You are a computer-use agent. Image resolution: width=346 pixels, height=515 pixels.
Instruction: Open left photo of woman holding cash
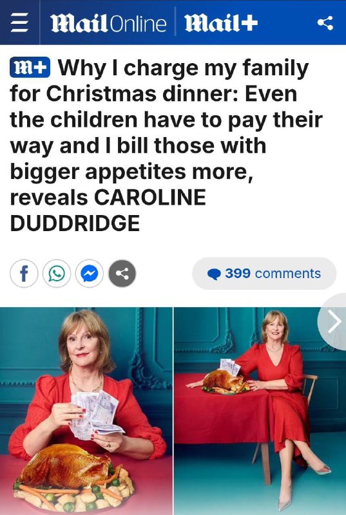pyautogui.click(x=86, y=411)
